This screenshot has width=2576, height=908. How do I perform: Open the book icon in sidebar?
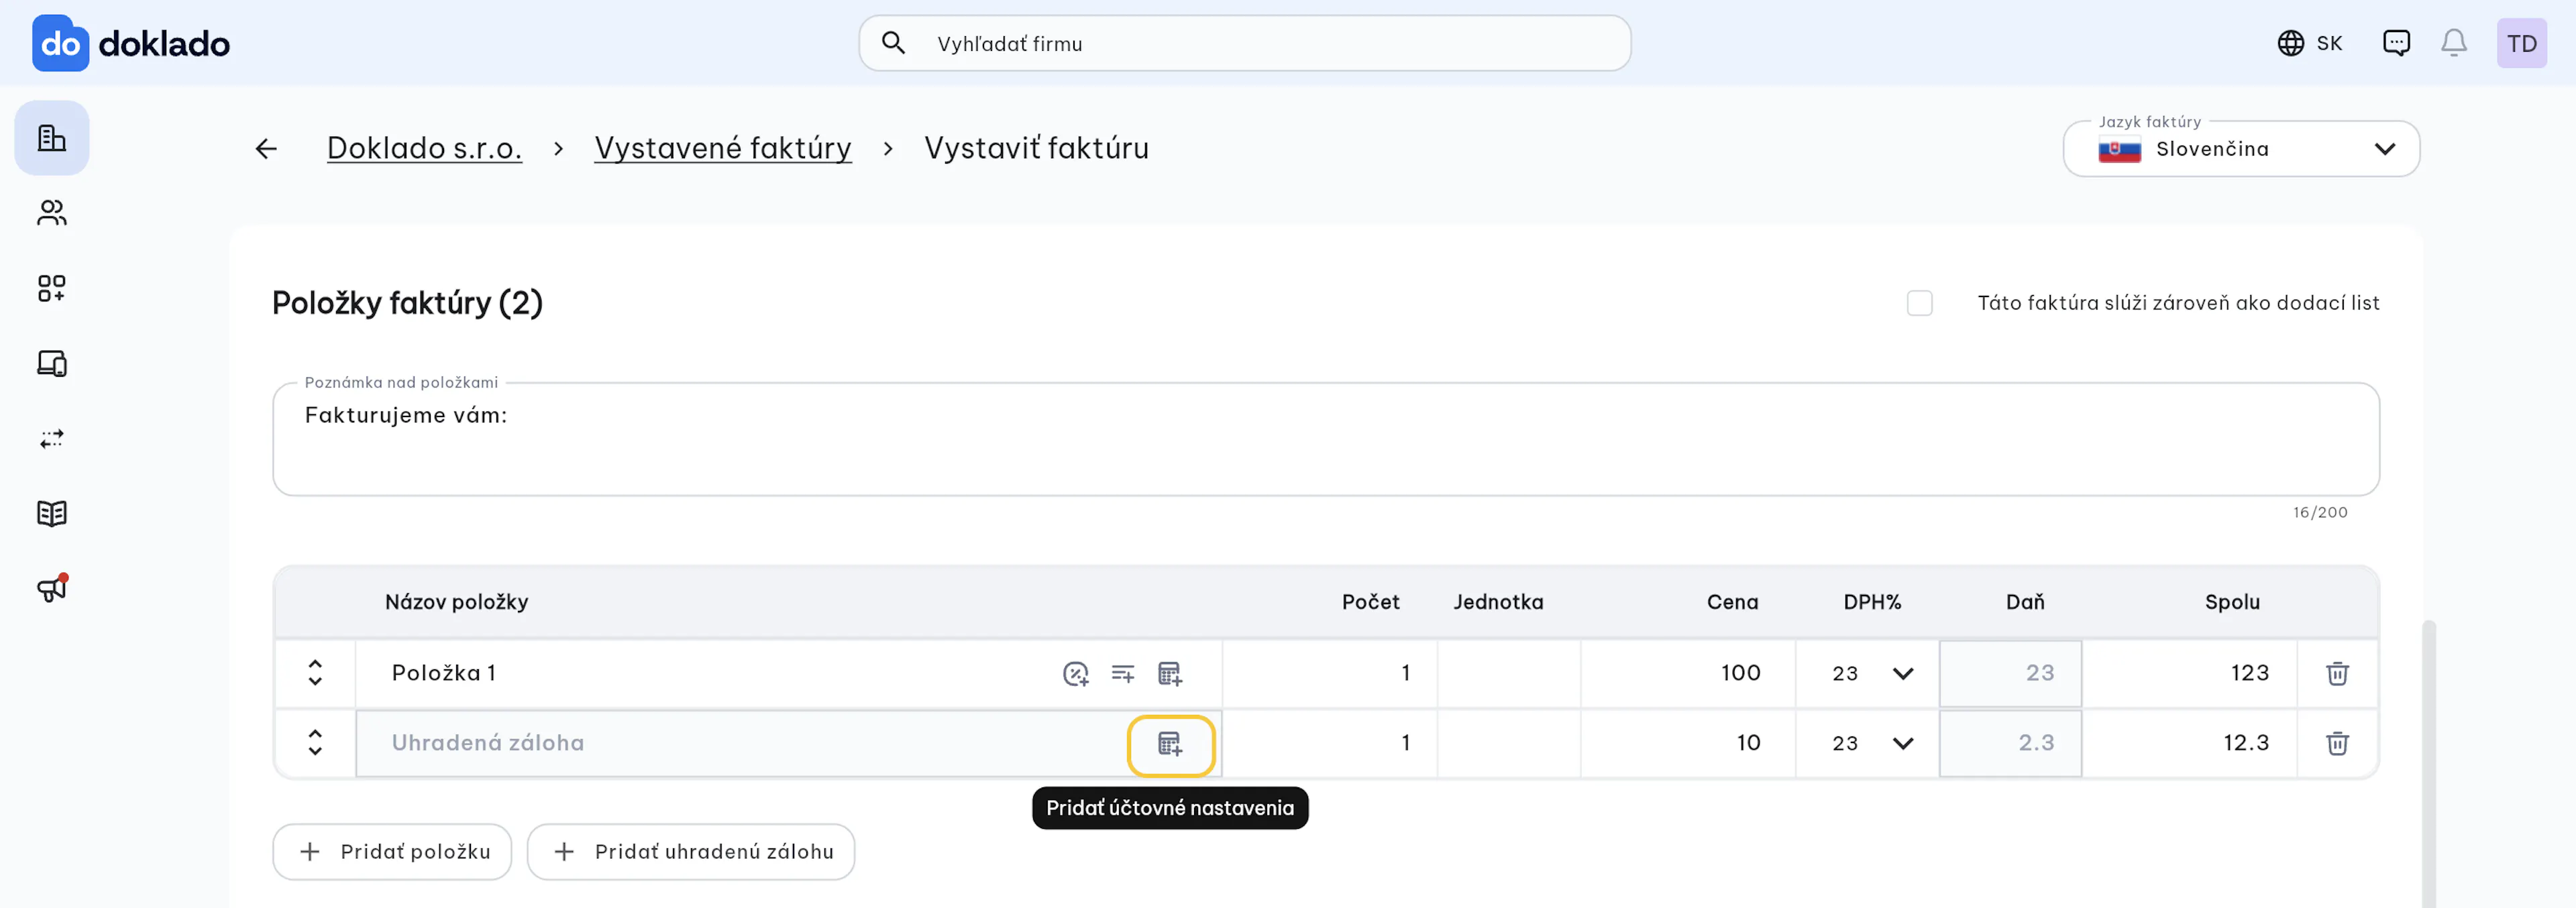point(52,513)
